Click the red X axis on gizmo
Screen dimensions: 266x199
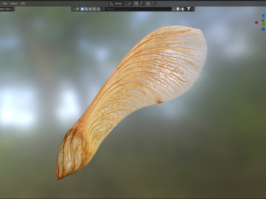[x=257, y=23]
